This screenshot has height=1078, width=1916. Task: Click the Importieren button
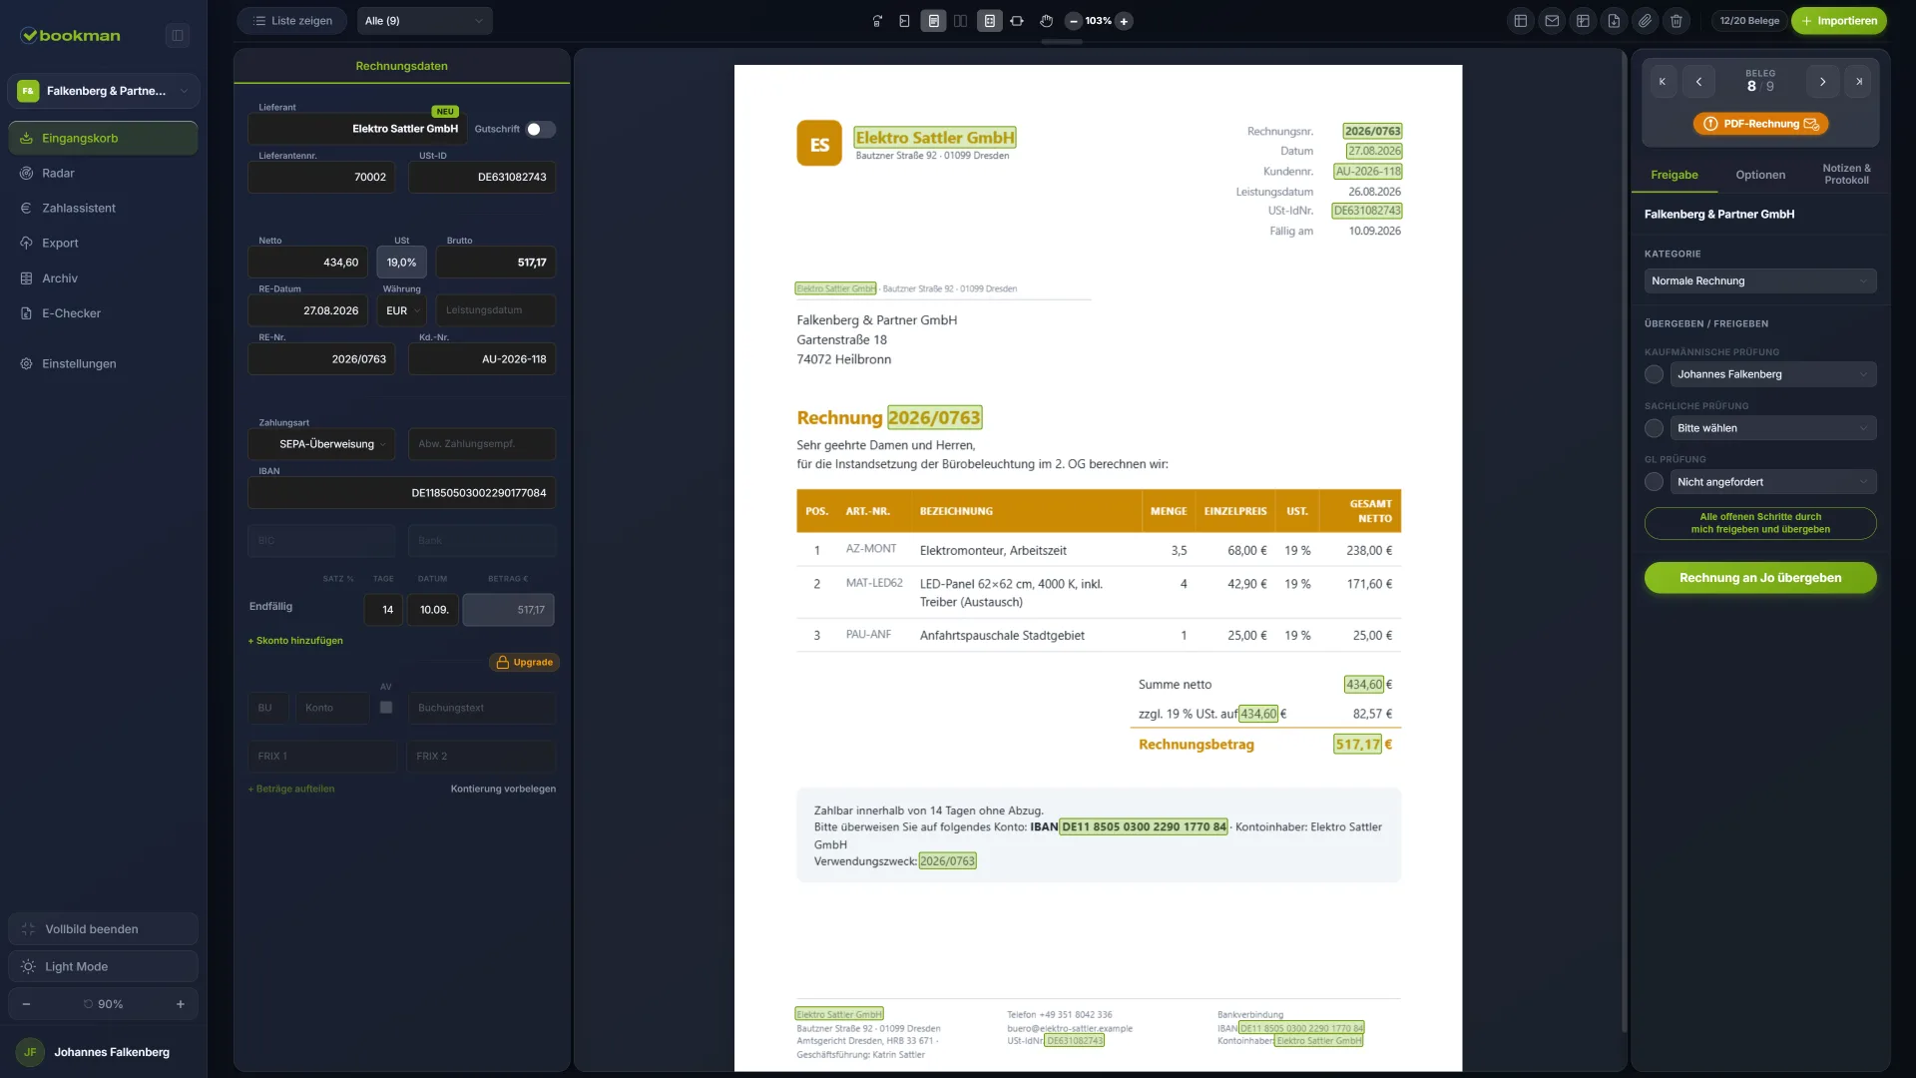click(x=1839, y=21)
